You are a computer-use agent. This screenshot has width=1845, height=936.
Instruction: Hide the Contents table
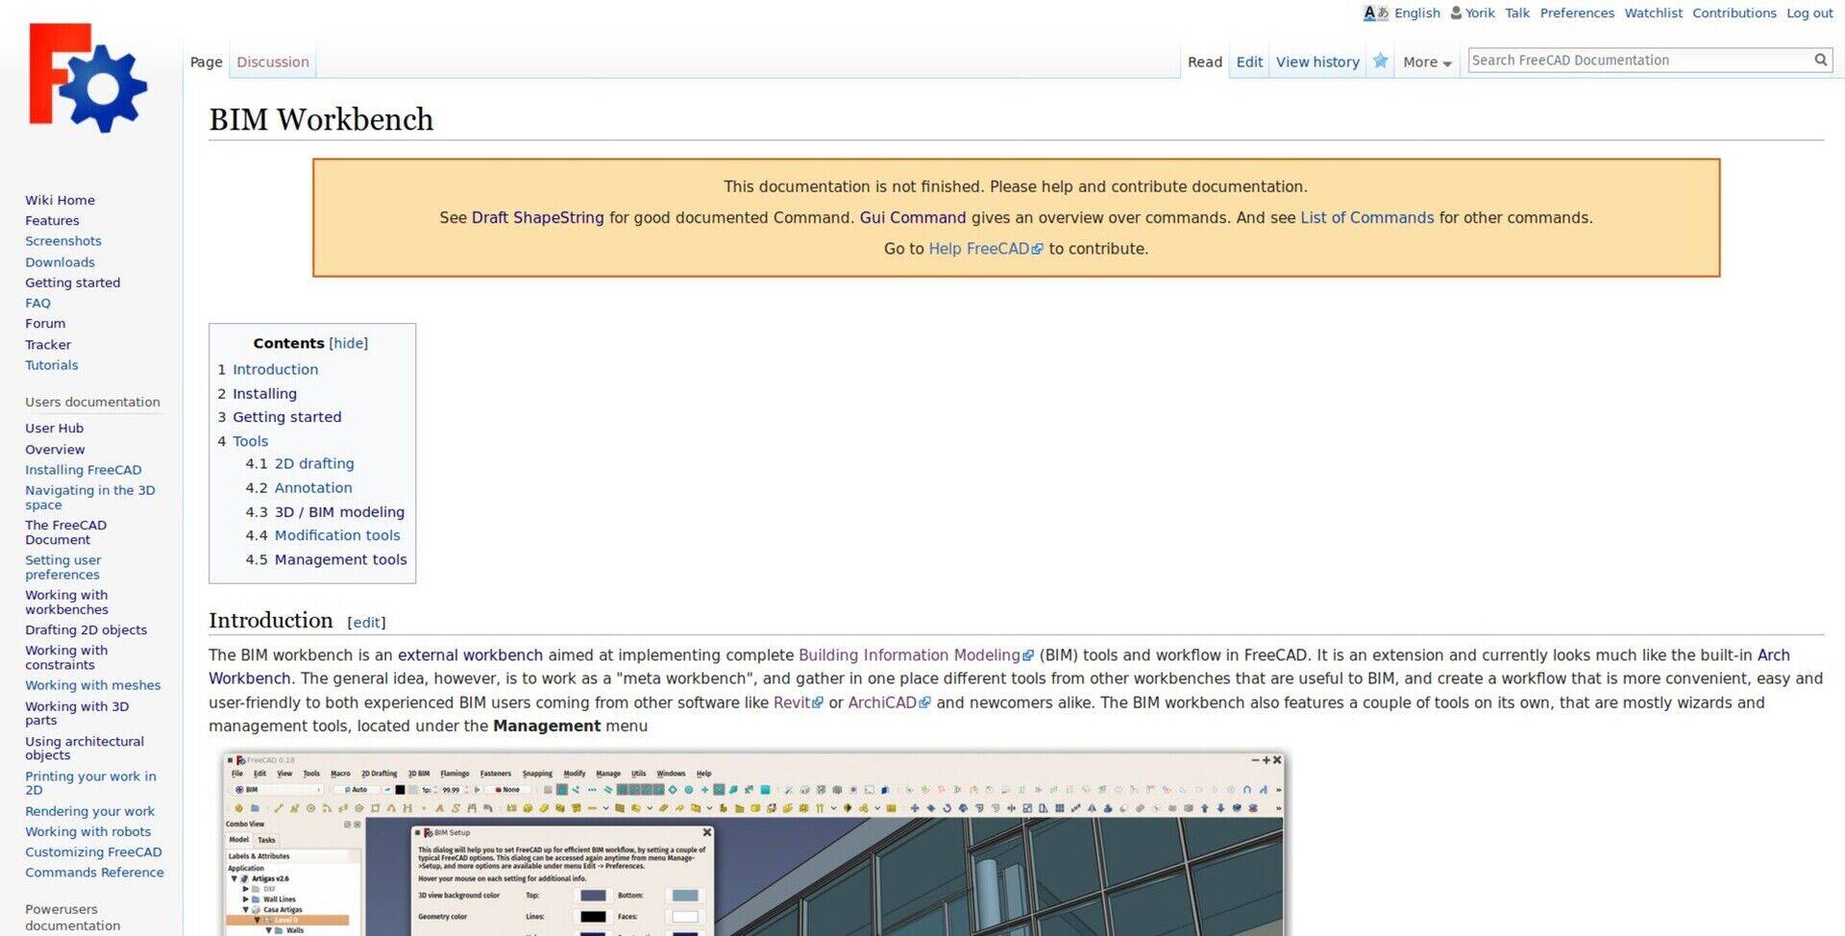(348, 343)
